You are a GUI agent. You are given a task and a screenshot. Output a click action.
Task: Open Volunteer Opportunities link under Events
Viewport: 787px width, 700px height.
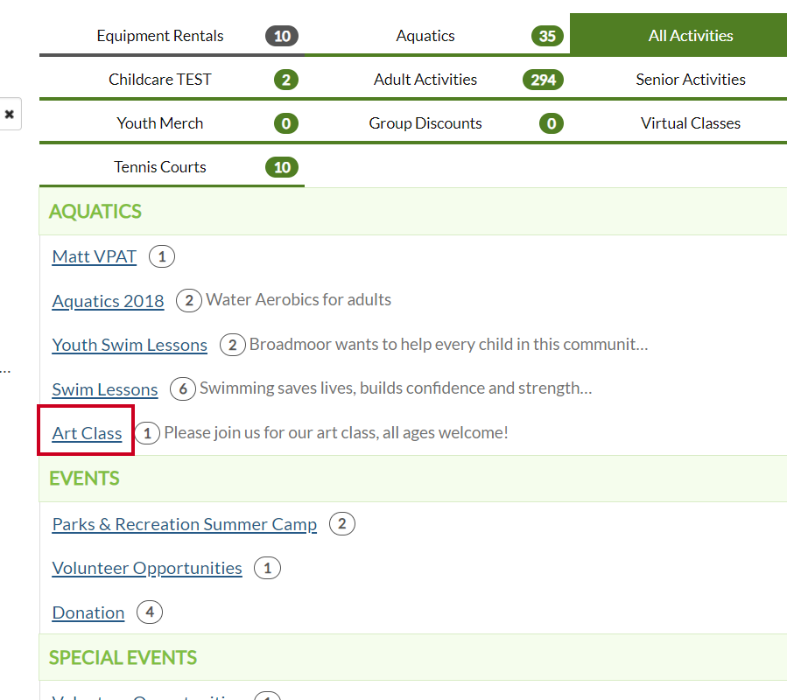click(x=147, y=568)
